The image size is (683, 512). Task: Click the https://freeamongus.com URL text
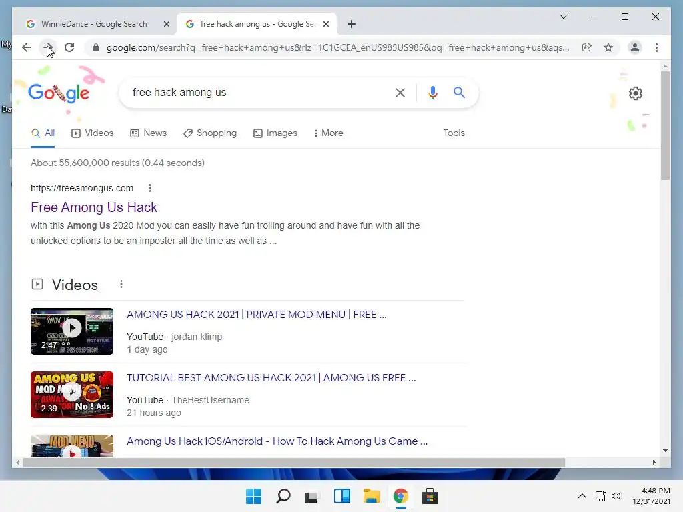(82, 188)
